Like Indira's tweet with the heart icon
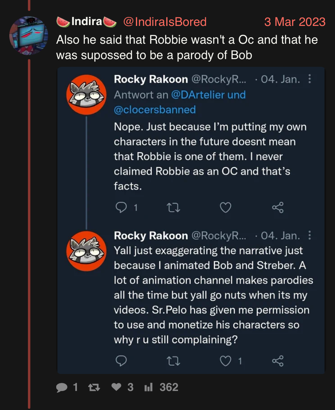The height and width of the screenshot is (410, 335). point(116,387)
